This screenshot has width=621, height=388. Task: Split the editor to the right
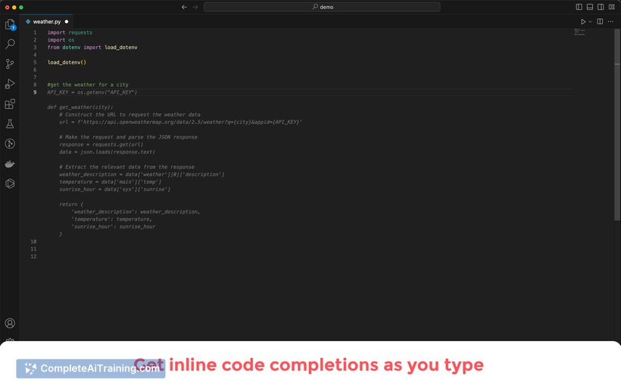pos(600,22)
